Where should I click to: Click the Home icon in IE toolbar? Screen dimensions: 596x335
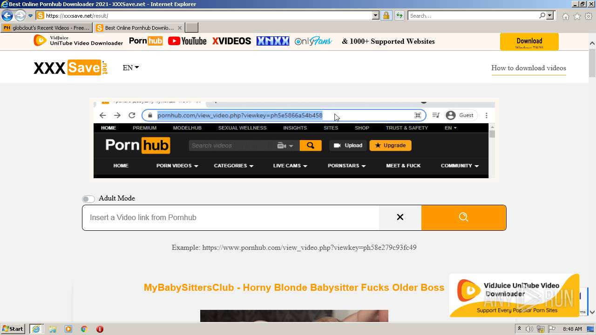coord(565,16)
